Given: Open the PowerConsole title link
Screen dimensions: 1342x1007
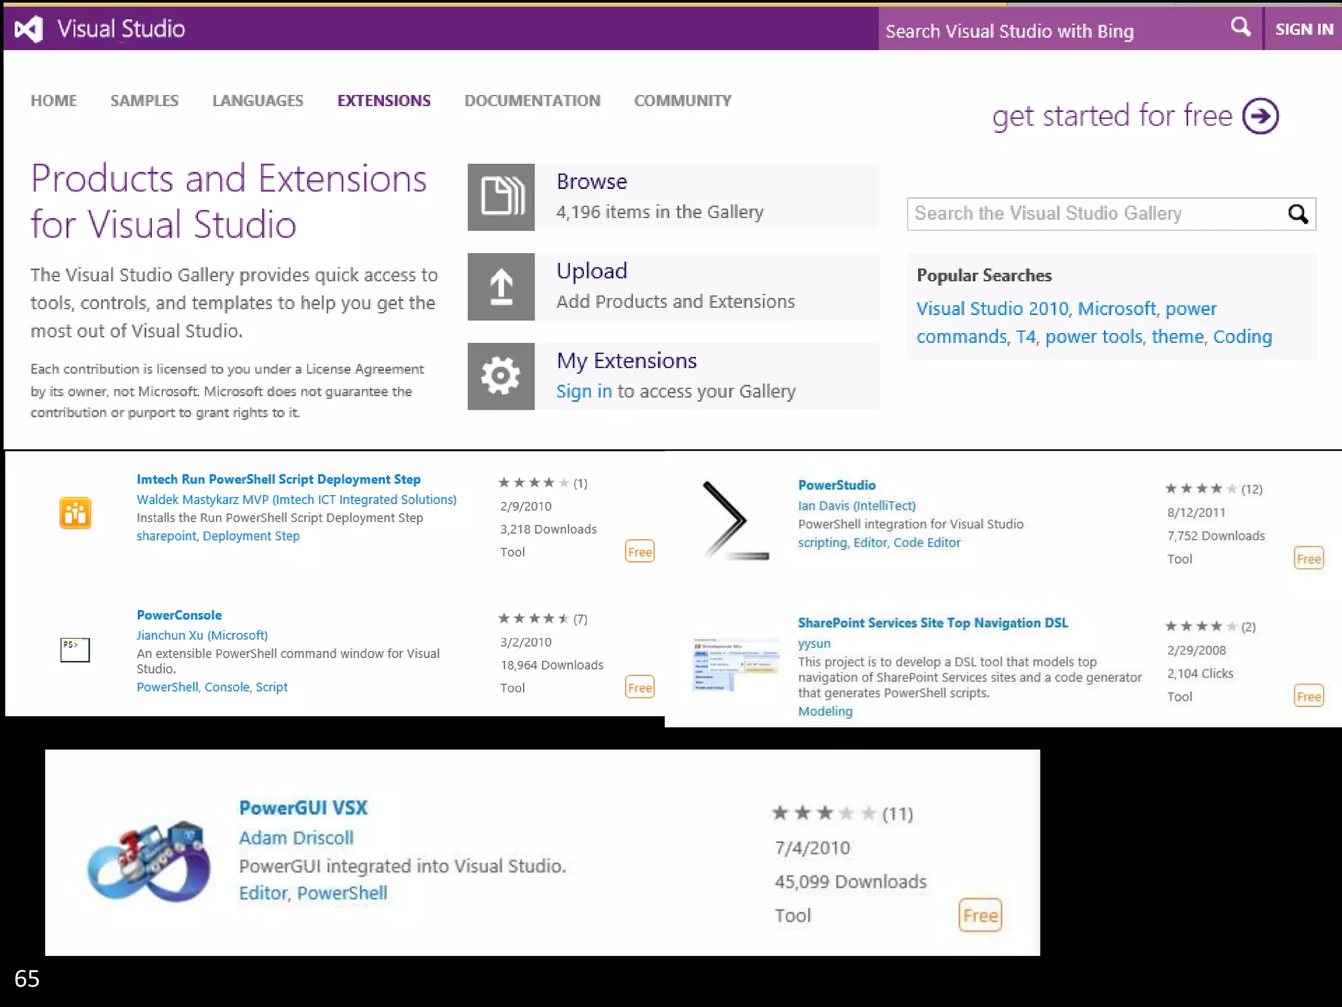Looking at the screenshot, I should [179, 615].
